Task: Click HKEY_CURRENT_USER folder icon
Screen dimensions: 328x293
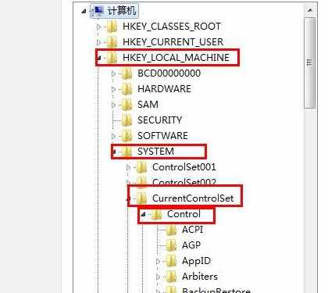Action: pyautogui.click(x=112, y=42)
